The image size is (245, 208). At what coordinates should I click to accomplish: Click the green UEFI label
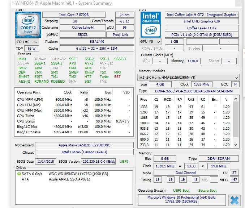tap(124, 162)
